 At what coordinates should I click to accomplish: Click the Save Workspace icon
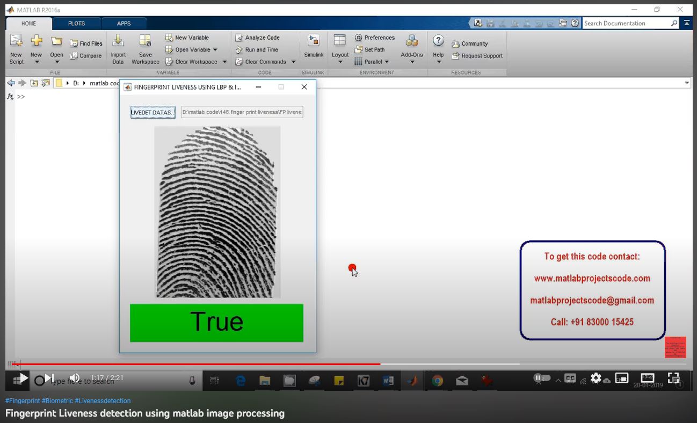tap(145, 41)
